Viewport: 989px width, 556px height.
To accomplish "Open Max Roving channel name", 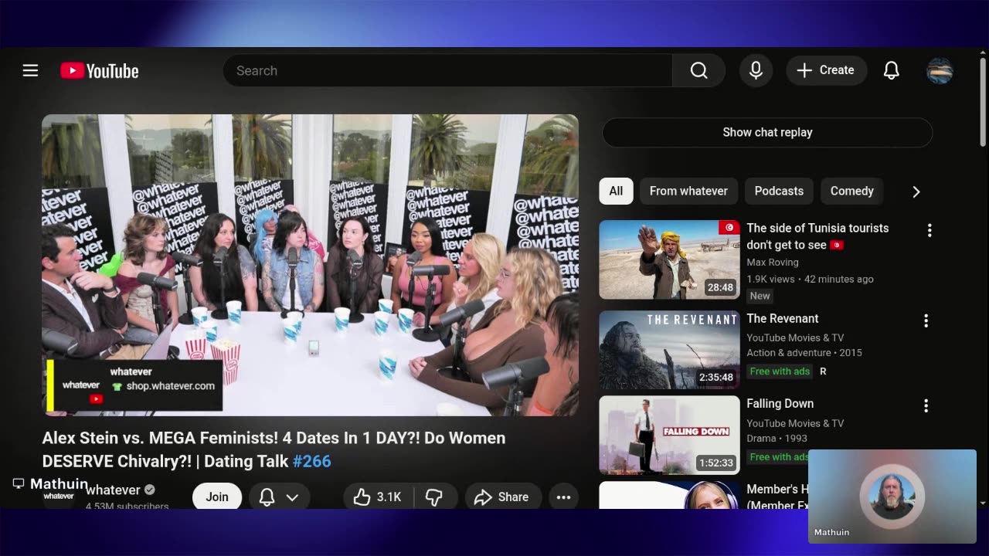I will click(x=772, y=263).
